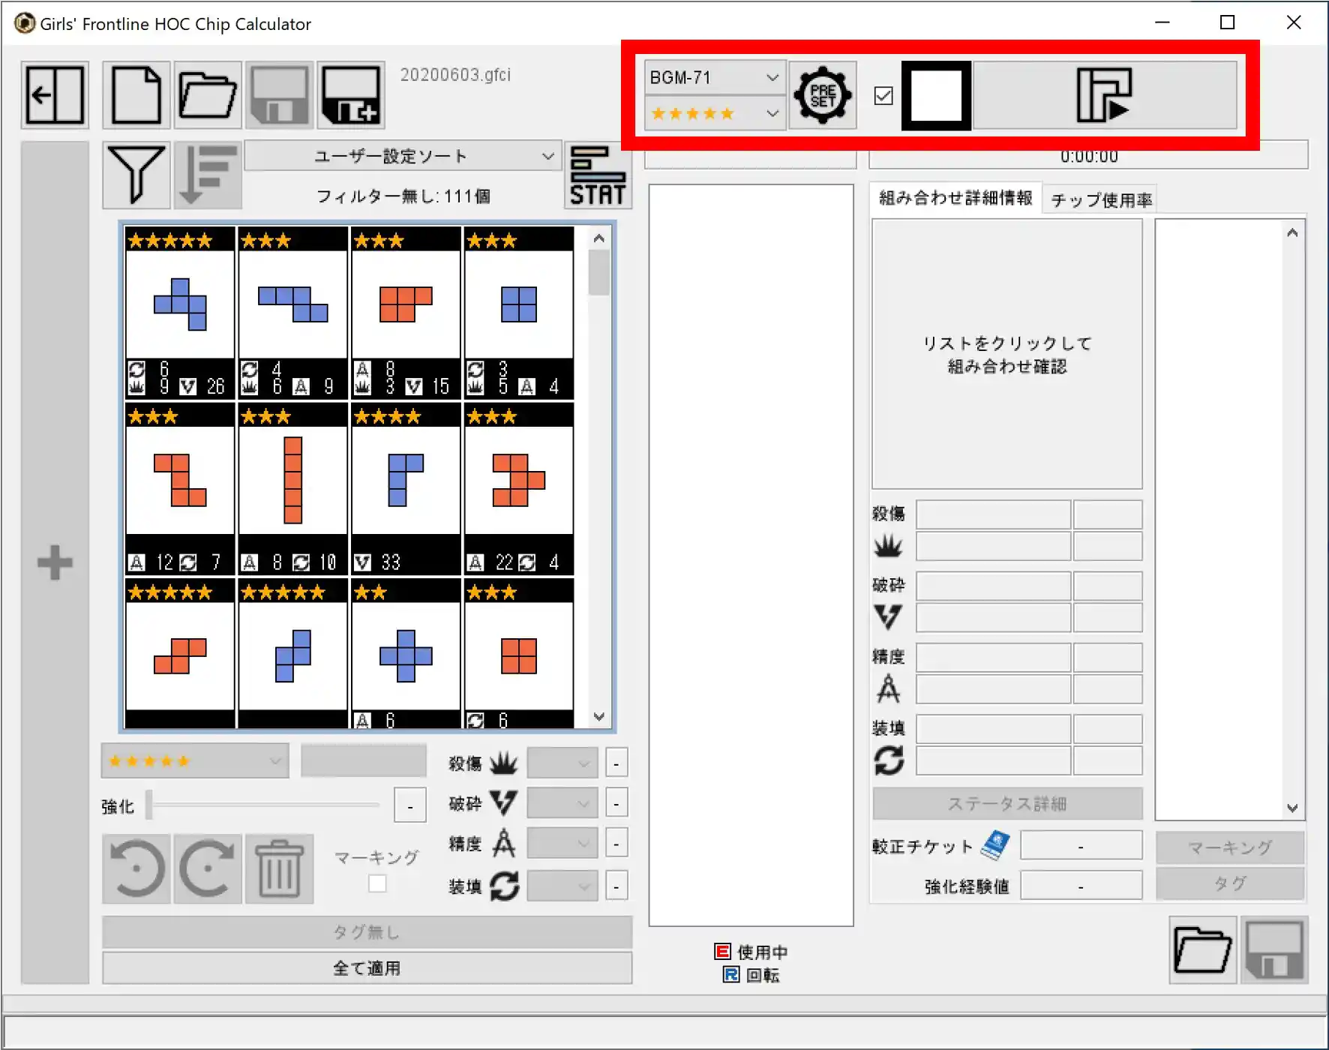Click the 校正チケット value field
The height and width of the screenshot is (1050, 1329).
point(1081,846)
